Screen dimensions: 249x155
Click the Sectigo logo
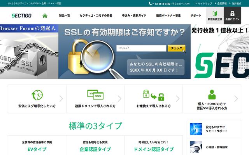[x=22, y=15]
